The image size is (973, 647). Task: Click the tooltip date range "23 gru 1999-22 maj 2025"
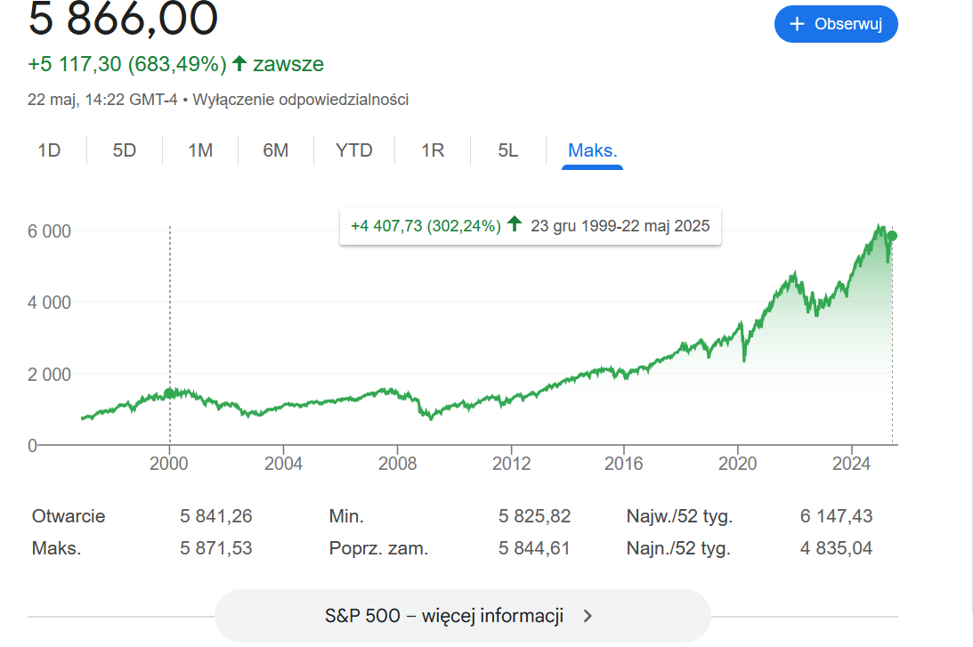[x=620, y=225]
